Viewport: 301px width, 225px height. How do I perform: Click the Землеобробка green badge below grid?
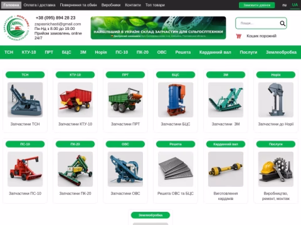(150, 215)
